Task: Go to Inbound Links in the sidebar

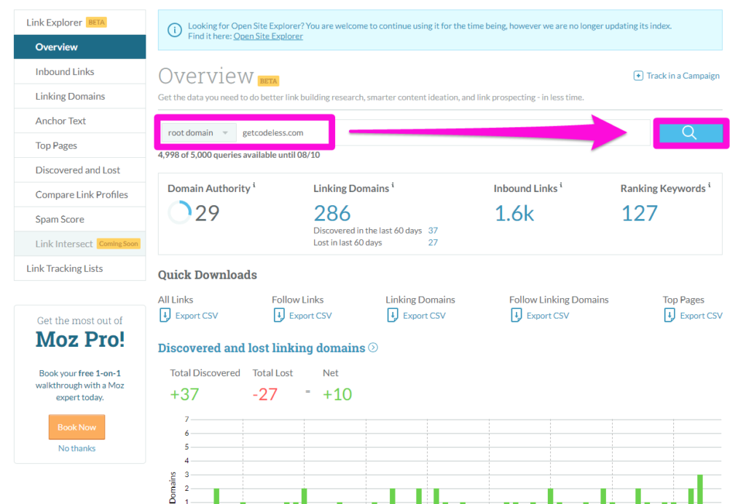Action: [80, 72]
